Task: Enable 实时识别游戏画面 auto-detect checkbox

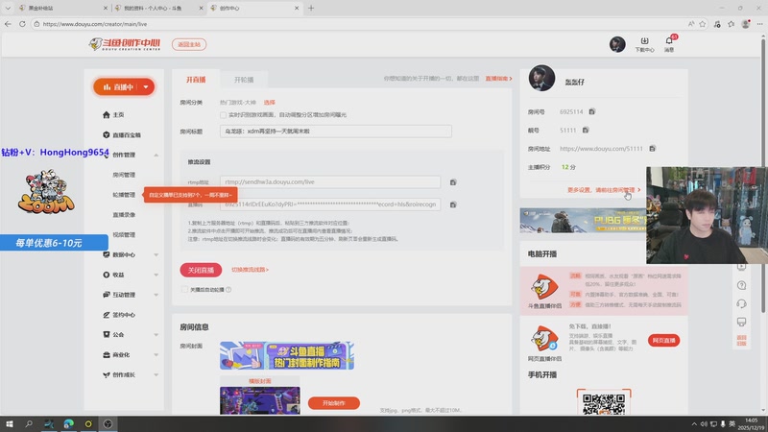Action: [224, 114]
